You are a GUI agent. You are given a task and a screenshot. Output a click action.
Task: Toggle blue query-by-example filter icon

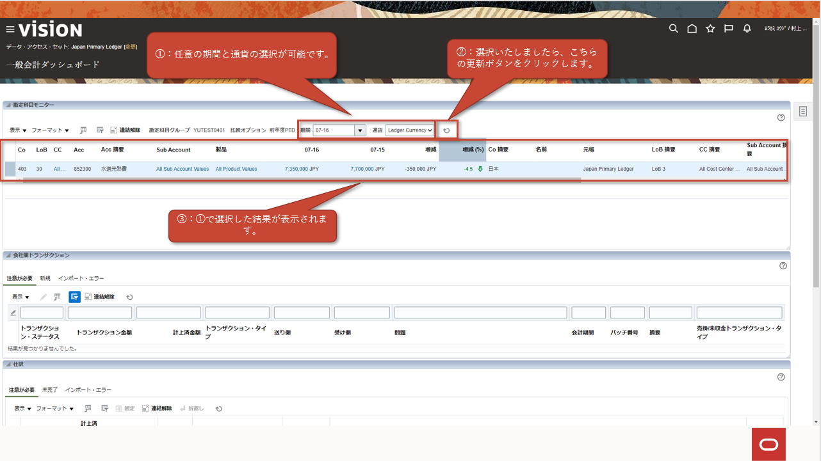coord(74,297)
